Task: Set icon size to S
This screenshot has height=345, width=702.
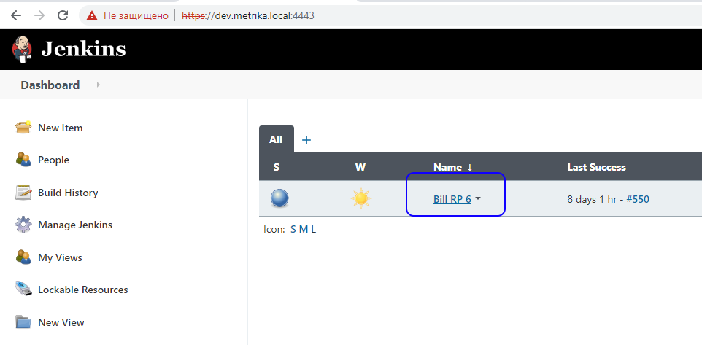Action: tap(293, 230)
